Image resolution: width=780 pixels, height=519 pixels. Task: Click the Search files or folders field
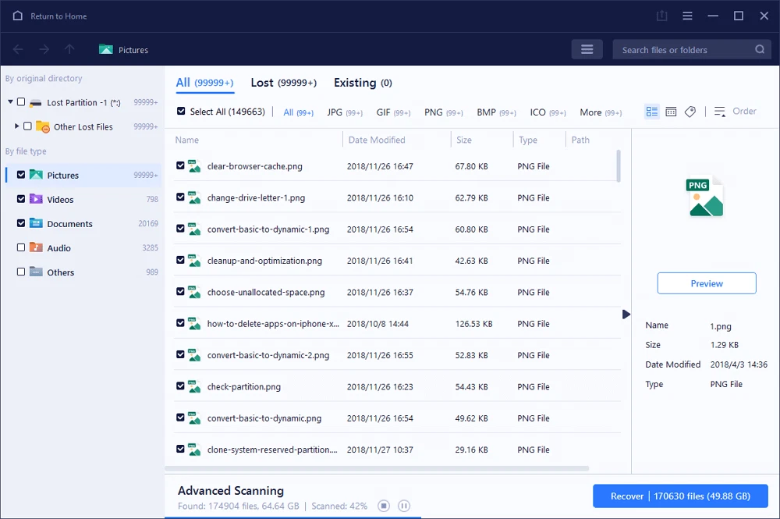(692, 49)
